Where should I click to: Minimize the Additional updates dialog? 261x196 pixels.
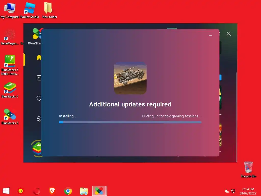click(x=210, y=36)
